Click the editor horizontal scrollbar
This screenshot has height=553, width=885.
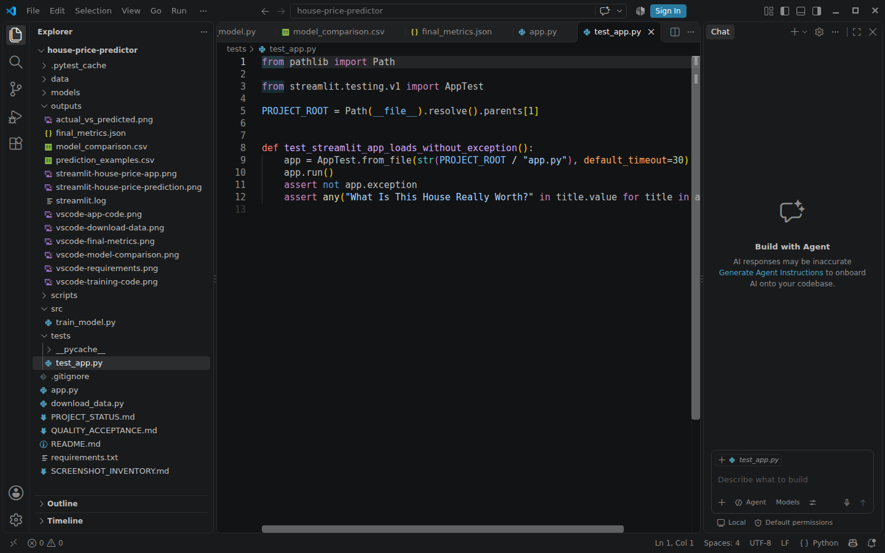click(x=442, y=529)
